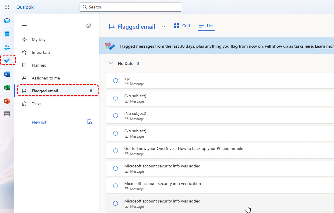
Task: Open Get to know your OneDrive task
Action: (220, 151)
